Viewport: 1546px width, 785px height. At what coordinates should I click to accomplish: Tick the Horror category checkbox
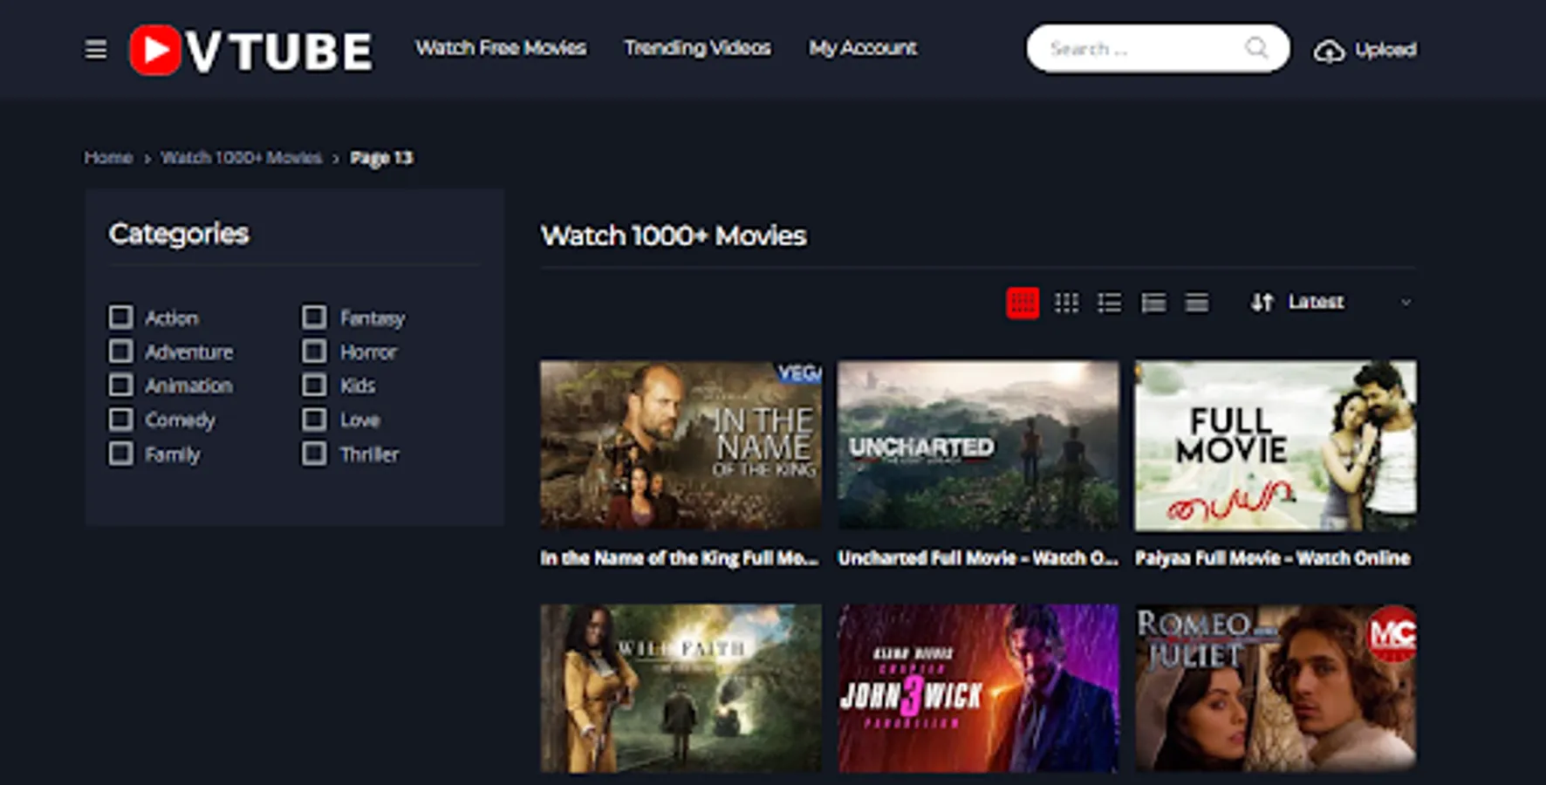tap(314, 352)
